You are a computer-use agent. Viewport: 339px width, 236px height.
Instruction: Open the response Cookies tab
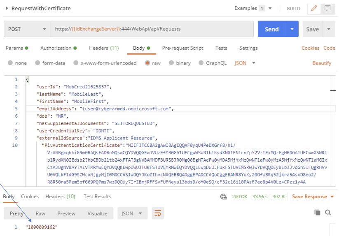tap(30, 196)
